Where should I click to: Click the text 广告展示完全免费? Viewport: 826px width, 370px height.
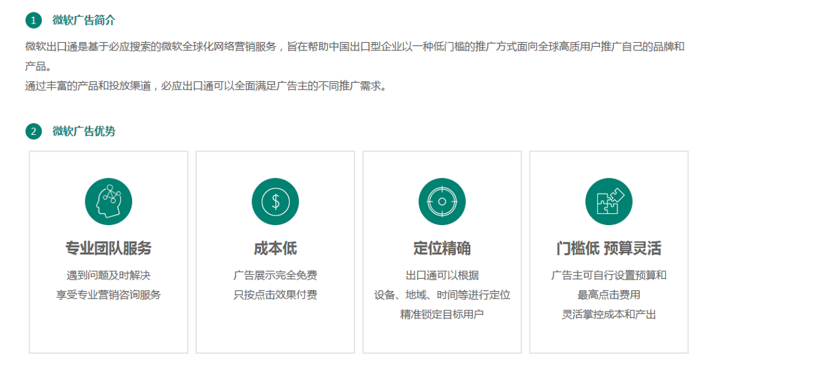[275, 275]
